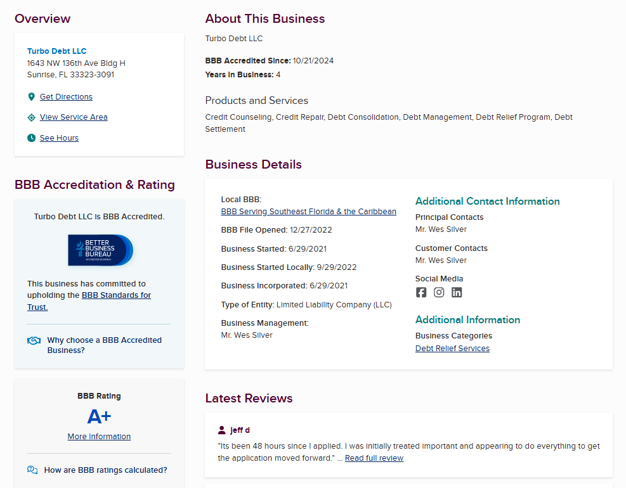Image resolution: width=626 pixels, height=488 pixels.
Task: Click Read full review on jeff d's review
Action: coord(374,458)
